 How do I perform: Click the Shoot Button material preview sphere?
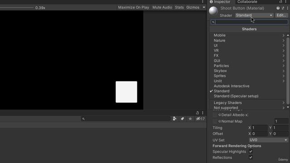pyautogui.click(x=213, y=11)
